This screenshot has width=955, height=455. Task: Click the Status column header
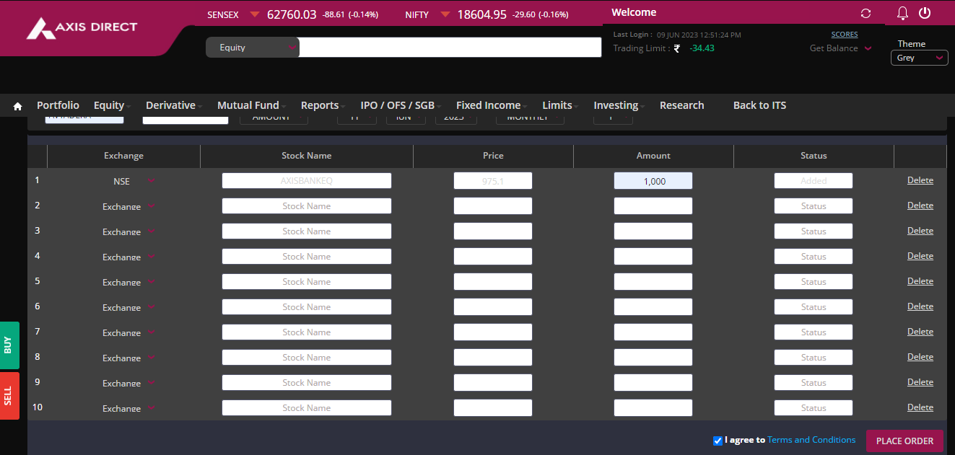tap(814, 156)
